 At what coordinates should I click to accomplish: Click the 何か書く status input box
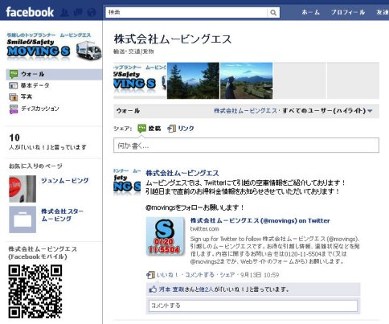(x=246, y=146)
